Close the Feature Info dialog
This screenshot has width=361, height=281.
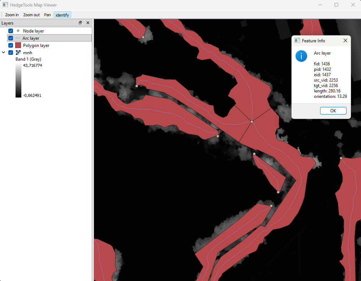click(345, 40)
